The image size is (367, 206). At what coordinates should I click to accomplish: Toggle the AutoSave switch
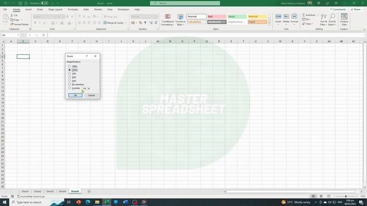(45, 3)
